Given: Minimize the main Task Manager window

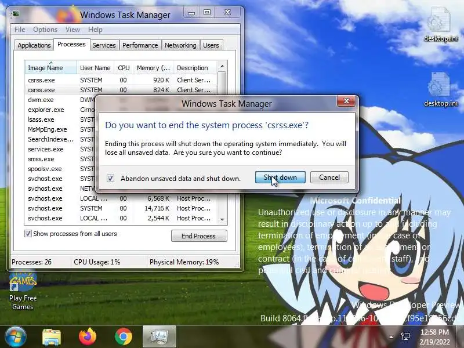Looking at the screenshot, I should 191,13.
